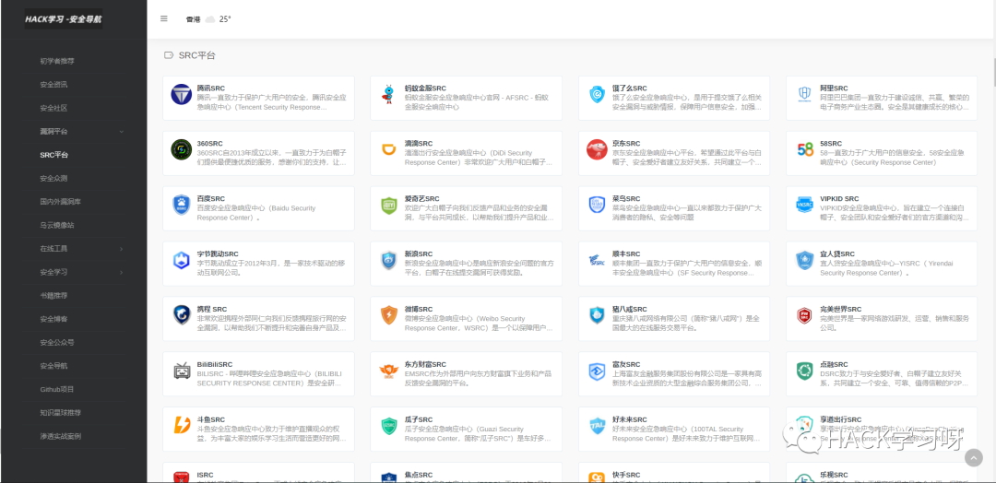Screen dimensions: 996x483
Task: Click the 携程 SRC dark shield icon
Action: pyautogui.click(x=181, y=315)
